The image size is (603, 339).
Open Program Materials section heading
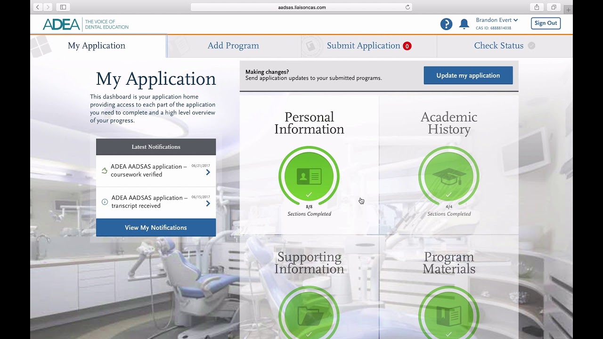[449, 263]
